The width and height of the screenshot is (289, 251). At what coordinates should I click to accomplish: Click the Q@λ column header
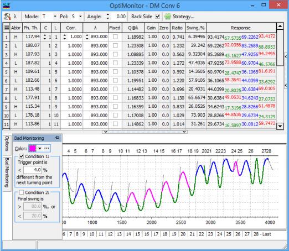133,28
